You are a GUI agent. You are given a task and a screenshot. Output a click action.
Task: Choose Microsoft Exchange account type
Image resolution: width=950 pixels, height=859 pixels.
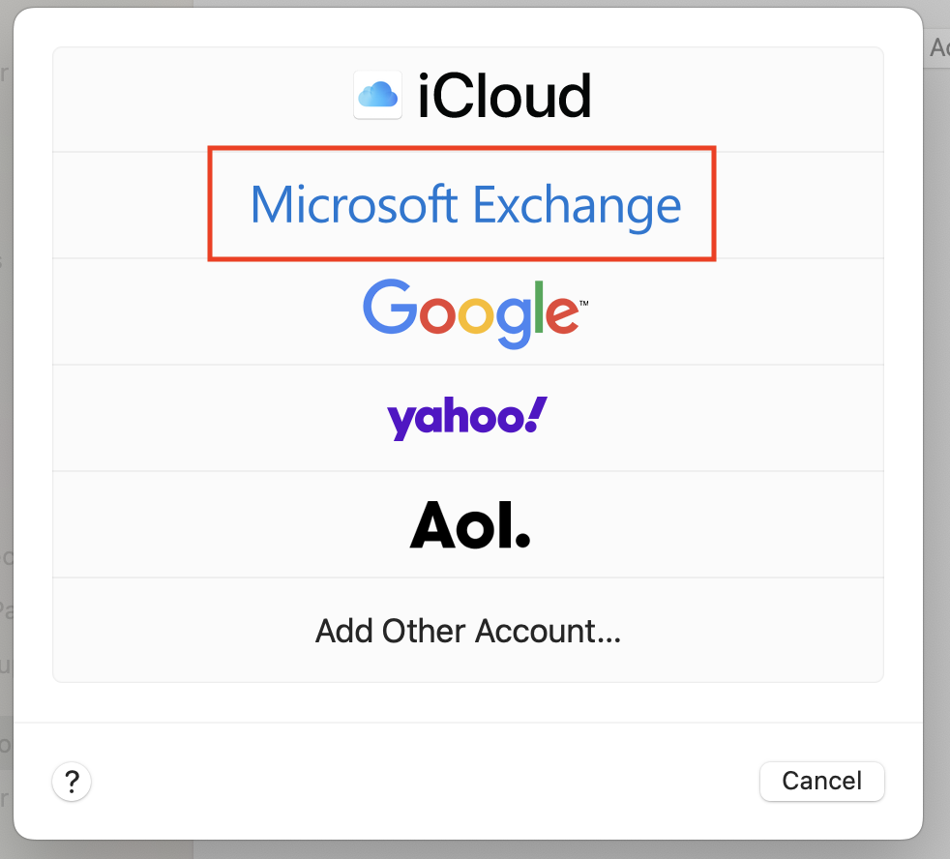[467, 205]
